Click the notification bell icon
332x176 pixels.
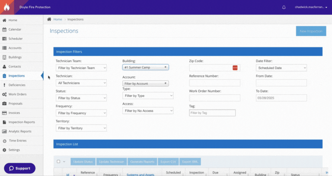click(284, 7)
